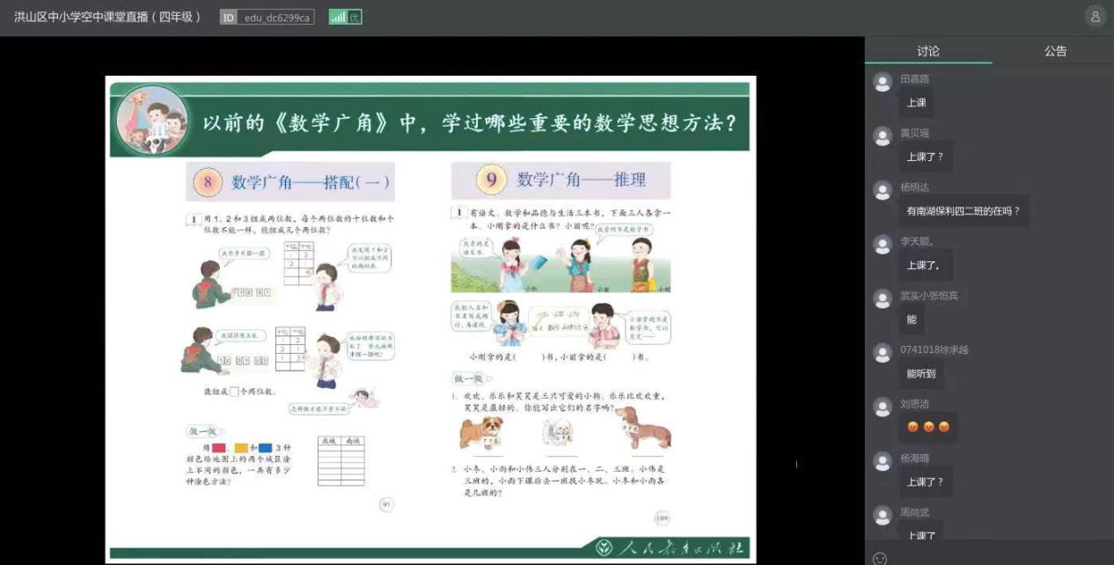The width and height of the screenshot is (1114, 565).
Task: Click the username 李天顺
Action: pyautogui.click(x=917, y=241)
